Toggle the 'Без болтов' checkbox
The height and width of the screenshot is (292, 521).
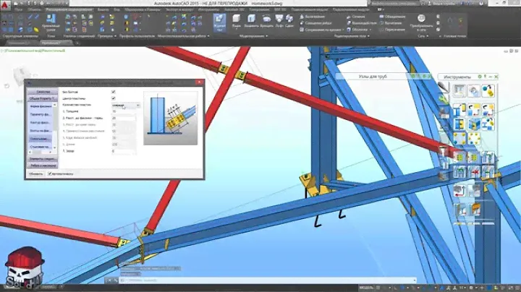(113, 92)
